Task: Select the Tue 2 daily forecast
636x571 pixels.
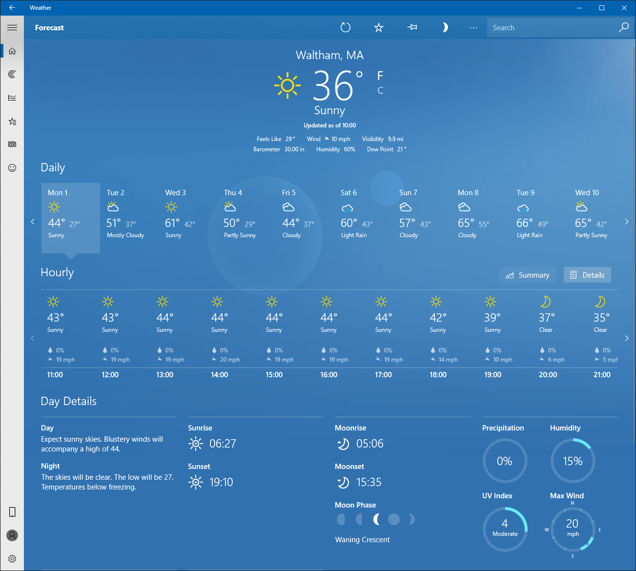Action: pyautogui.click(x=129, y=218)
